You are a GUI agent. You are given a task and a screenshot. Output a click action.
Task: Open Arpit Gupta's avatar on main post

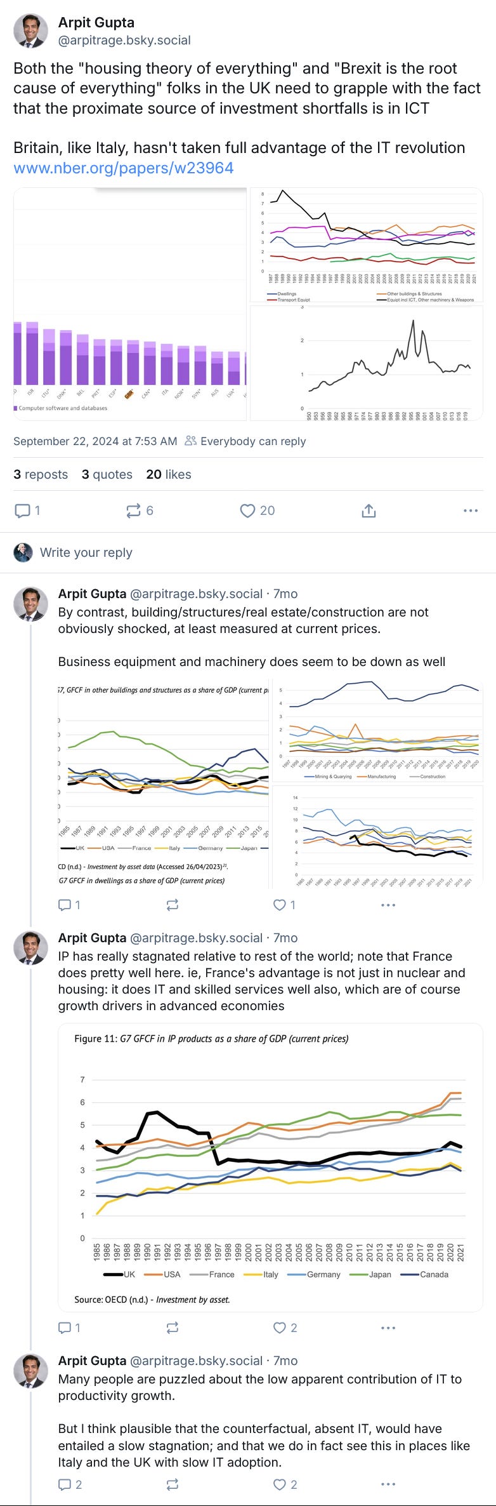(30, 31)
